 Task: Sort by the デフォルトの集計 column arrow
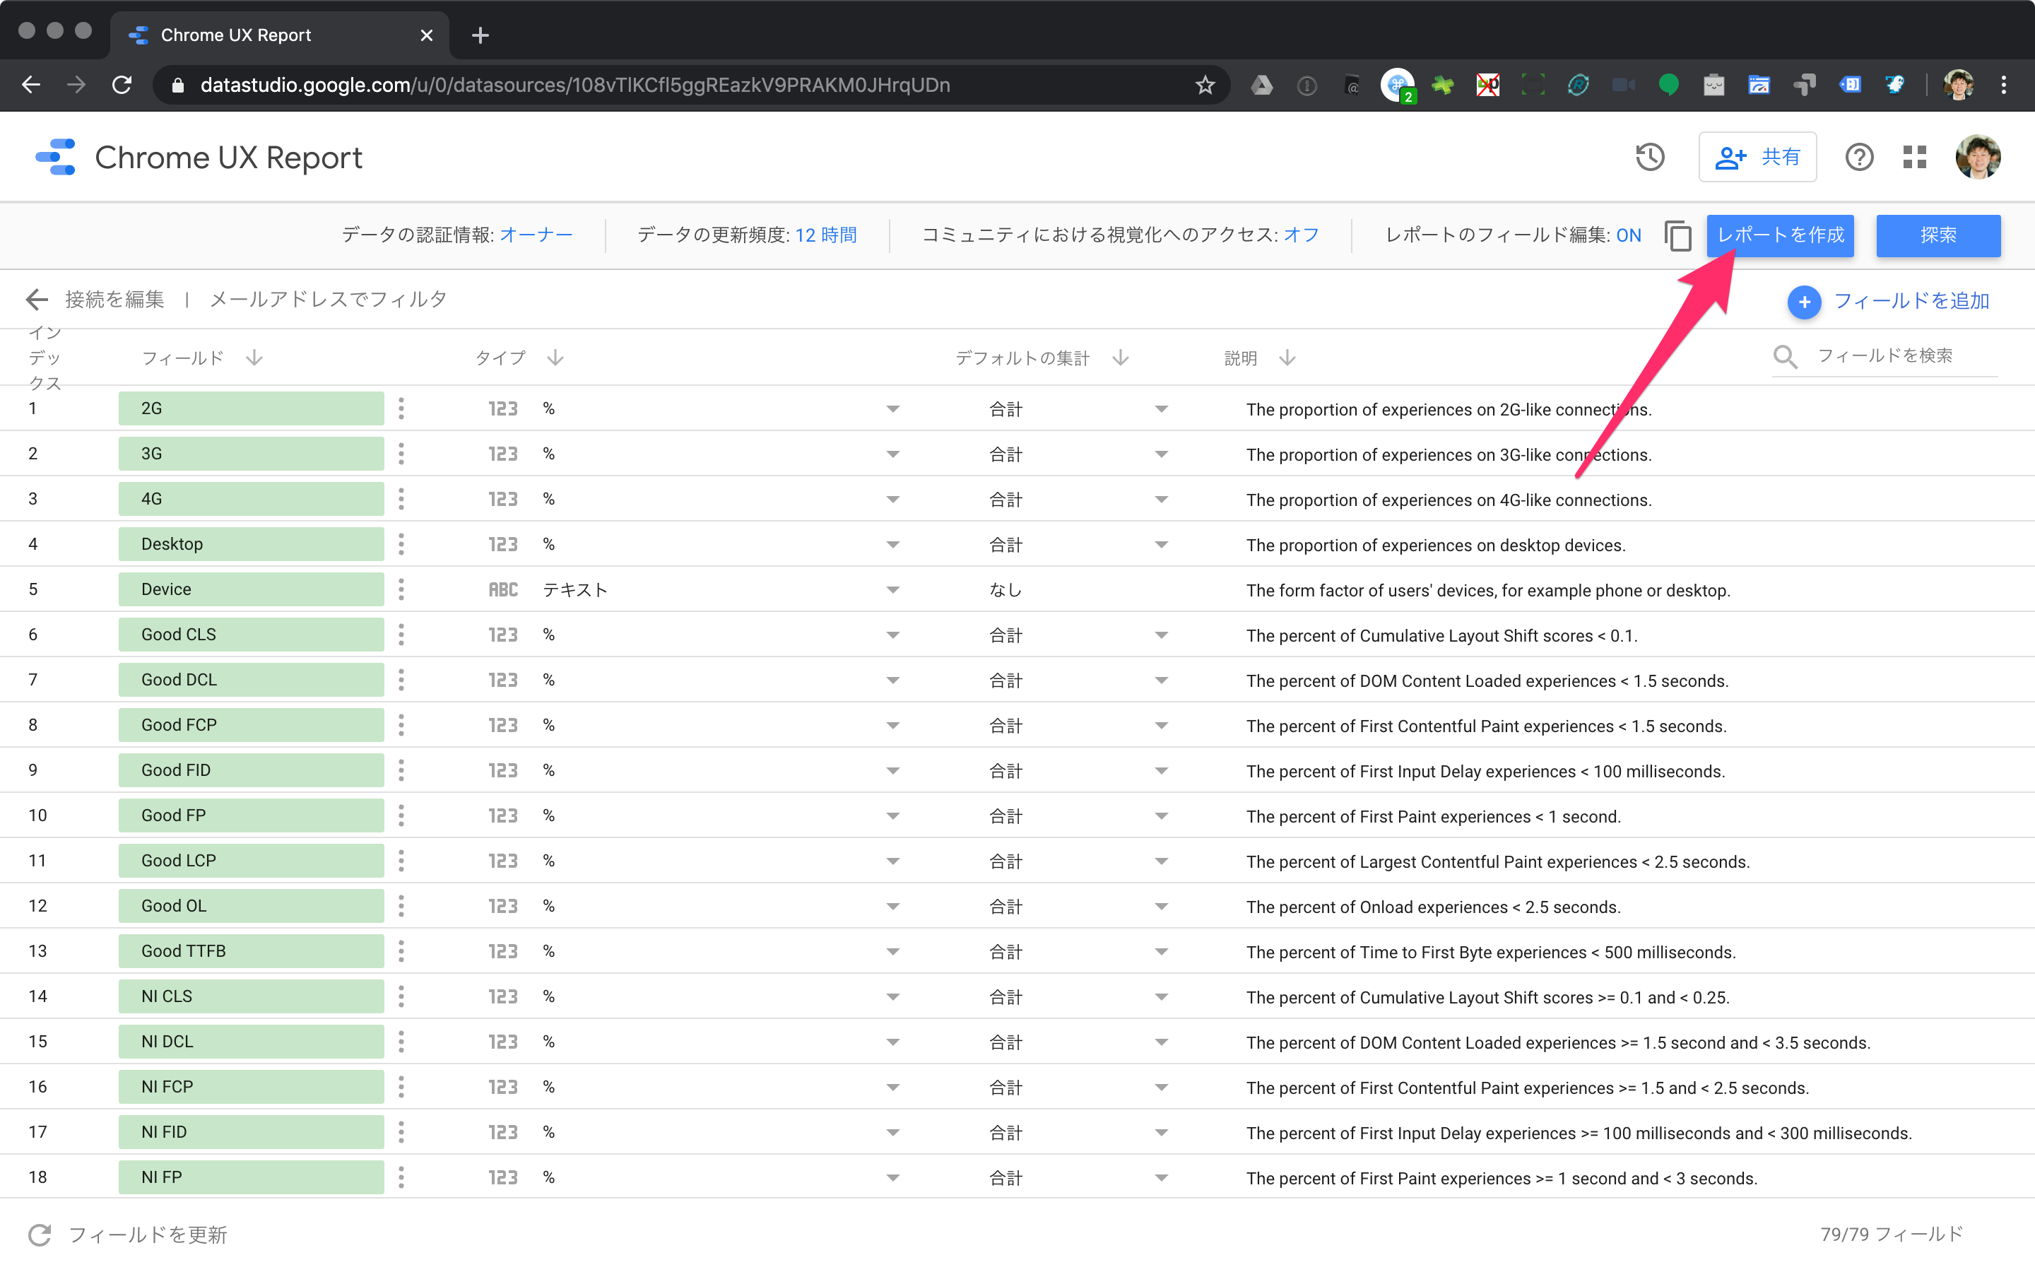[x=1120, y=358]
